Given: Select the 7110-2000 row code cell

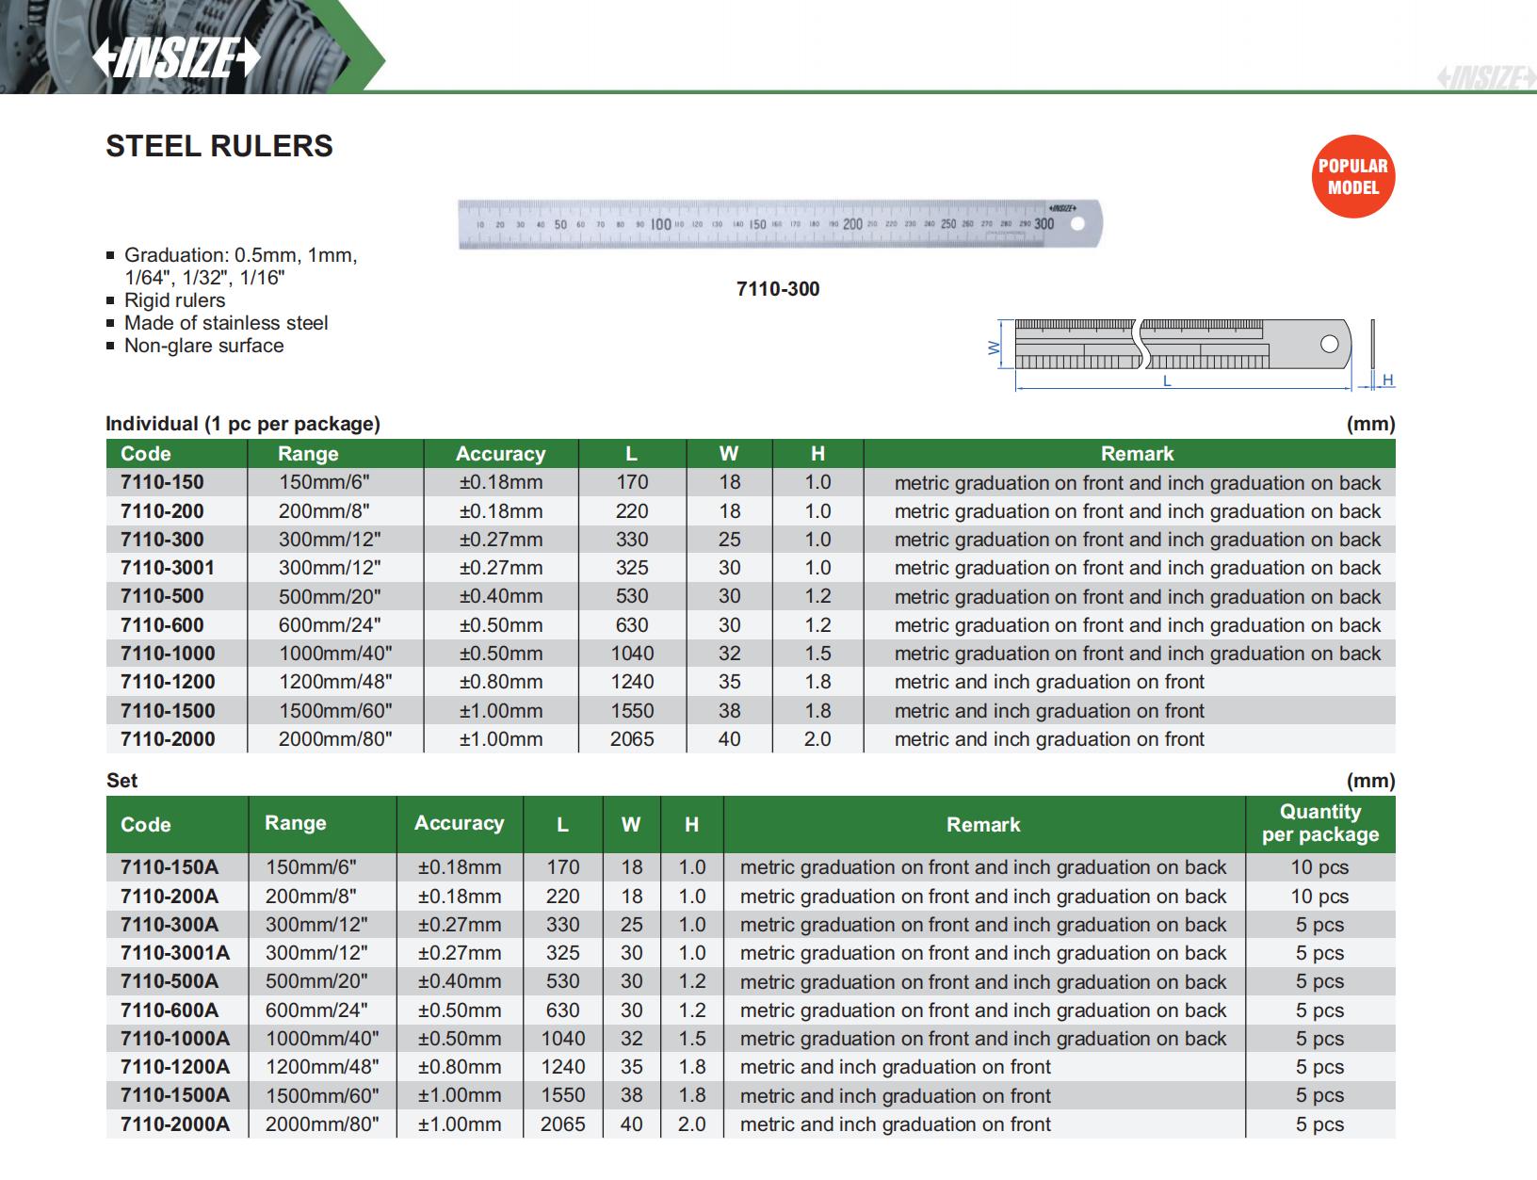Looking at the screenshot, I should 168,739.
